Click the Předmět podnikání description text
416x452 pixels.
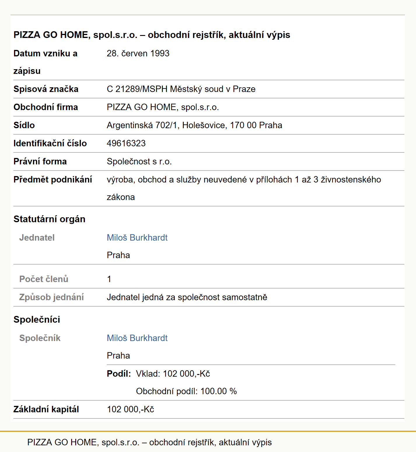point(244,188)
